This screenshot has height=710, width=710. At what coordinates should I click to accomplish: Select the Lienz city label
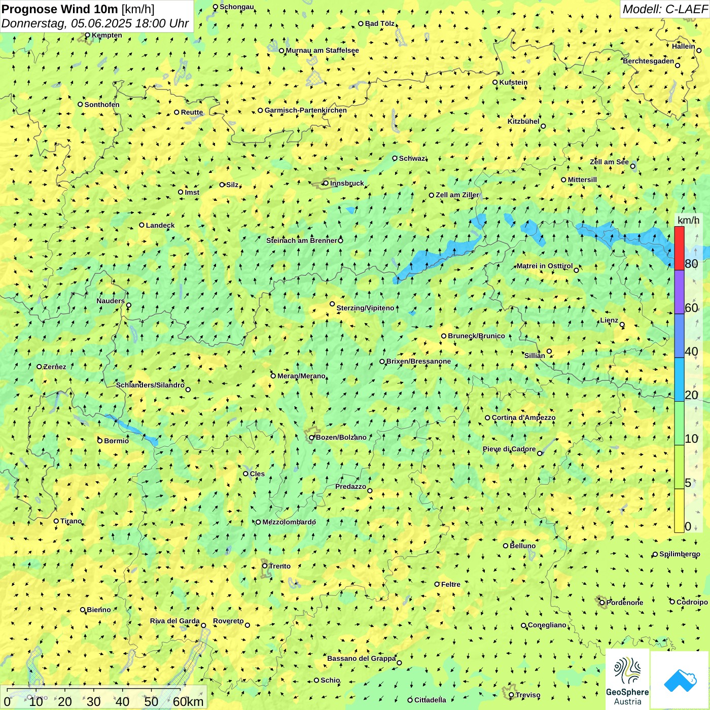609,320
